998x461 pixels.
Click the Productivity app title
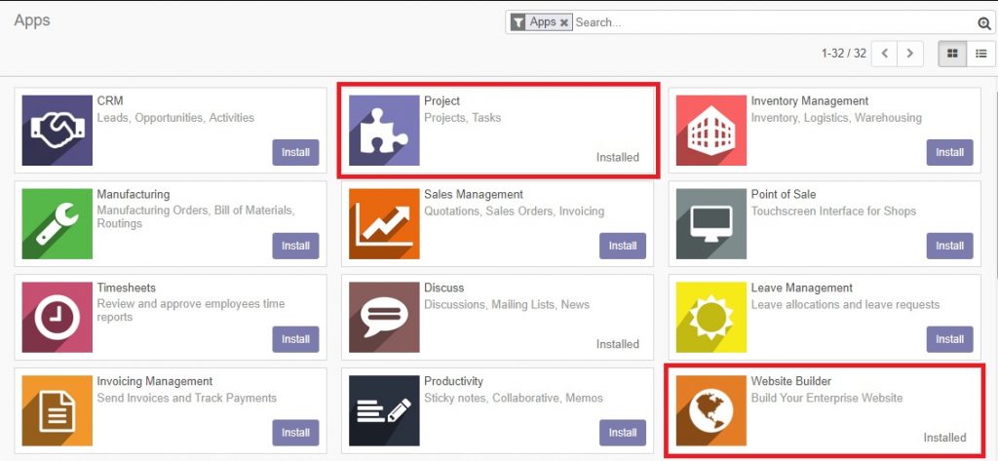pyautogui.click(x=454, y=381)
